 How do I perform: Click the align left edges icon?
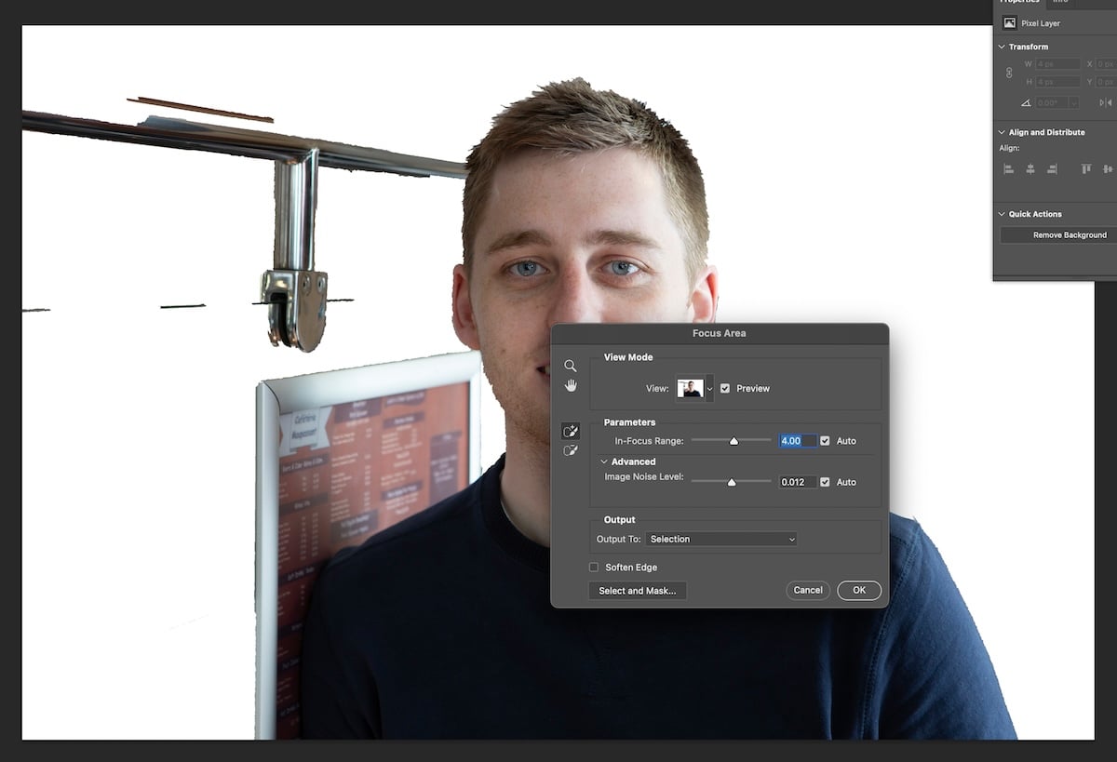click(x=1008, y=169)
